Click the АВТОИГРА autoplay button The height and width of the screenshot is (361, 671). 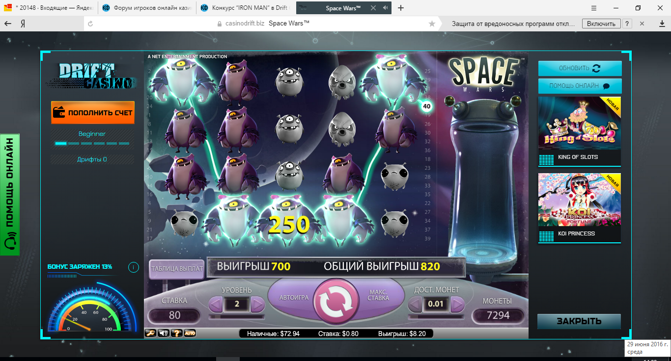click(x=294, y=298)
